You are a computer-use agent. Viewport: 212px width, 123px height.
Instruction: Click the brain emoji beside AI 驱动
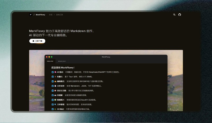[x=55, y=72]
